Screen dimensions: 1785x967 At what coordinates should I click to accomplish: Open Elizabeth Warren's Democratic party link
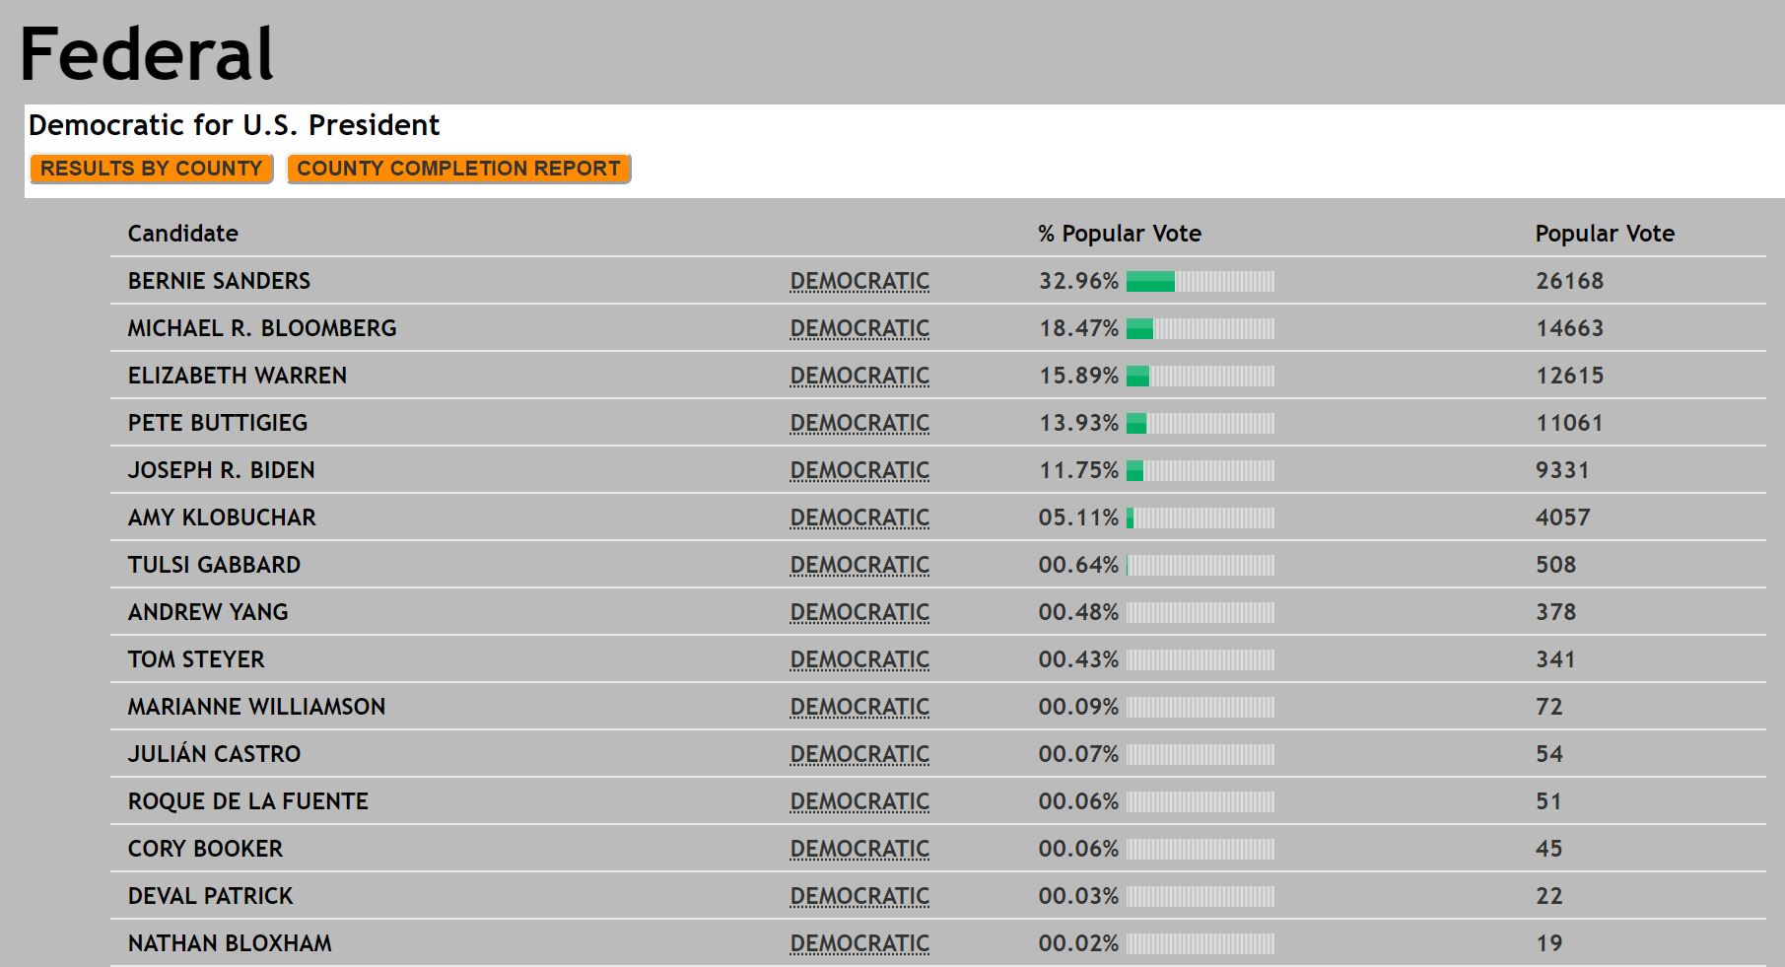[x=859, y=376]
